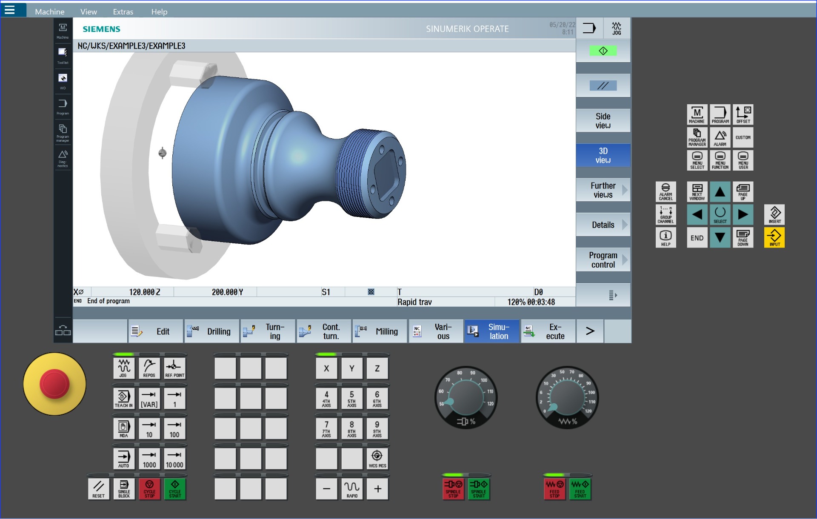Screen dimensions: 817x519
Task: Click the JOG mode indicator at top right
Action: [x=617, y=28]
